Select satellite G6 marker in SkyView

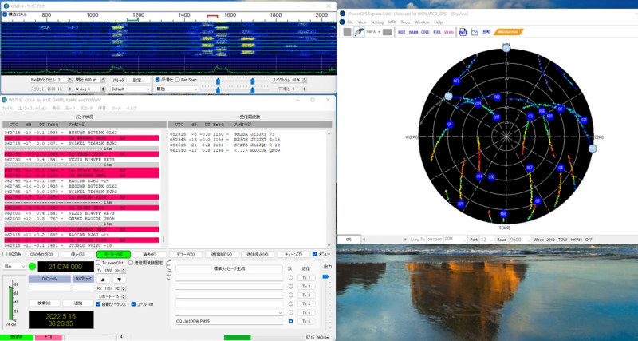pyautogui.click(x=450, y=125)
